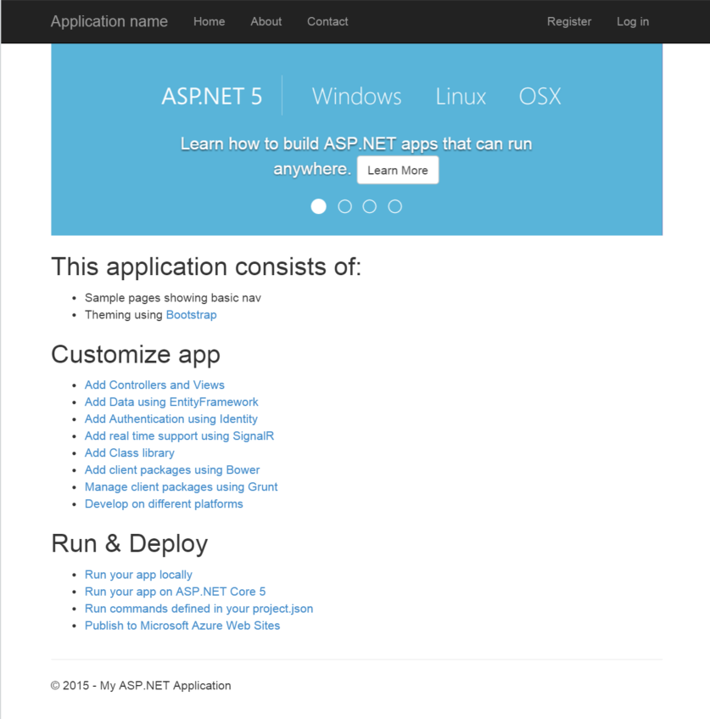
Task: Select the third carousel indicator dot
Action: (370, 206)
